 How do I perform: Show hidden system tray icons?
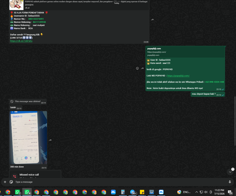click(196, 192)
